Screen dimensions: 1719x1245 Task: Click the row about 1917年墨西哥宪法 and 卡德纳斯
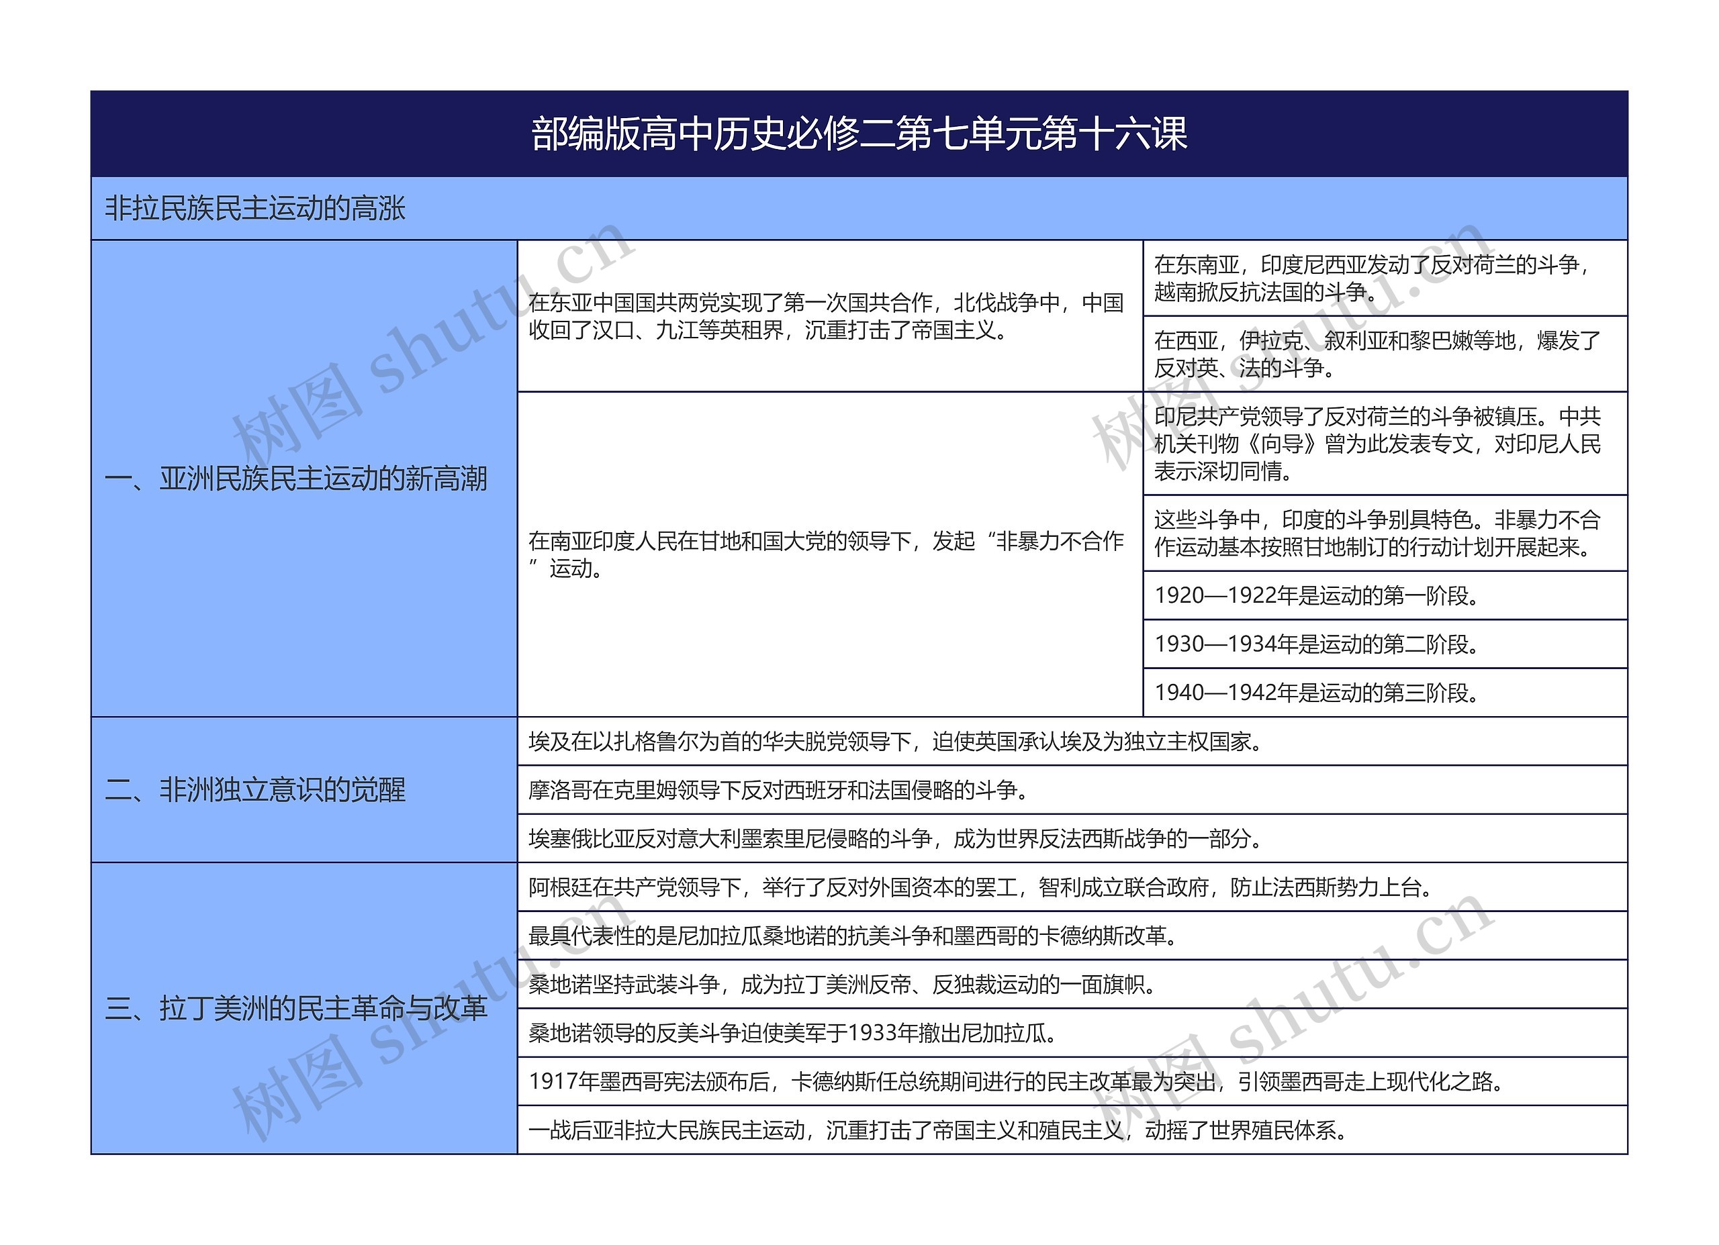pos(1072,1081)
